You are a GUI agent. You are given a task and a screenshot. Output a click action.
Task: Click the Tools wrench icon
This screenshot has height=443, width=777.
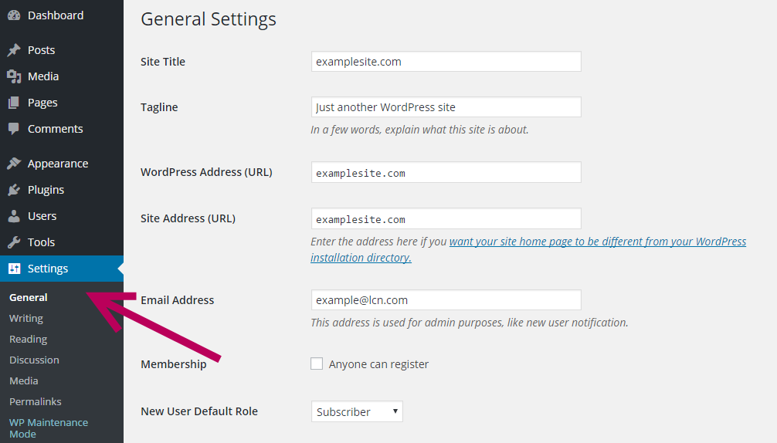(x=14, y=242)
